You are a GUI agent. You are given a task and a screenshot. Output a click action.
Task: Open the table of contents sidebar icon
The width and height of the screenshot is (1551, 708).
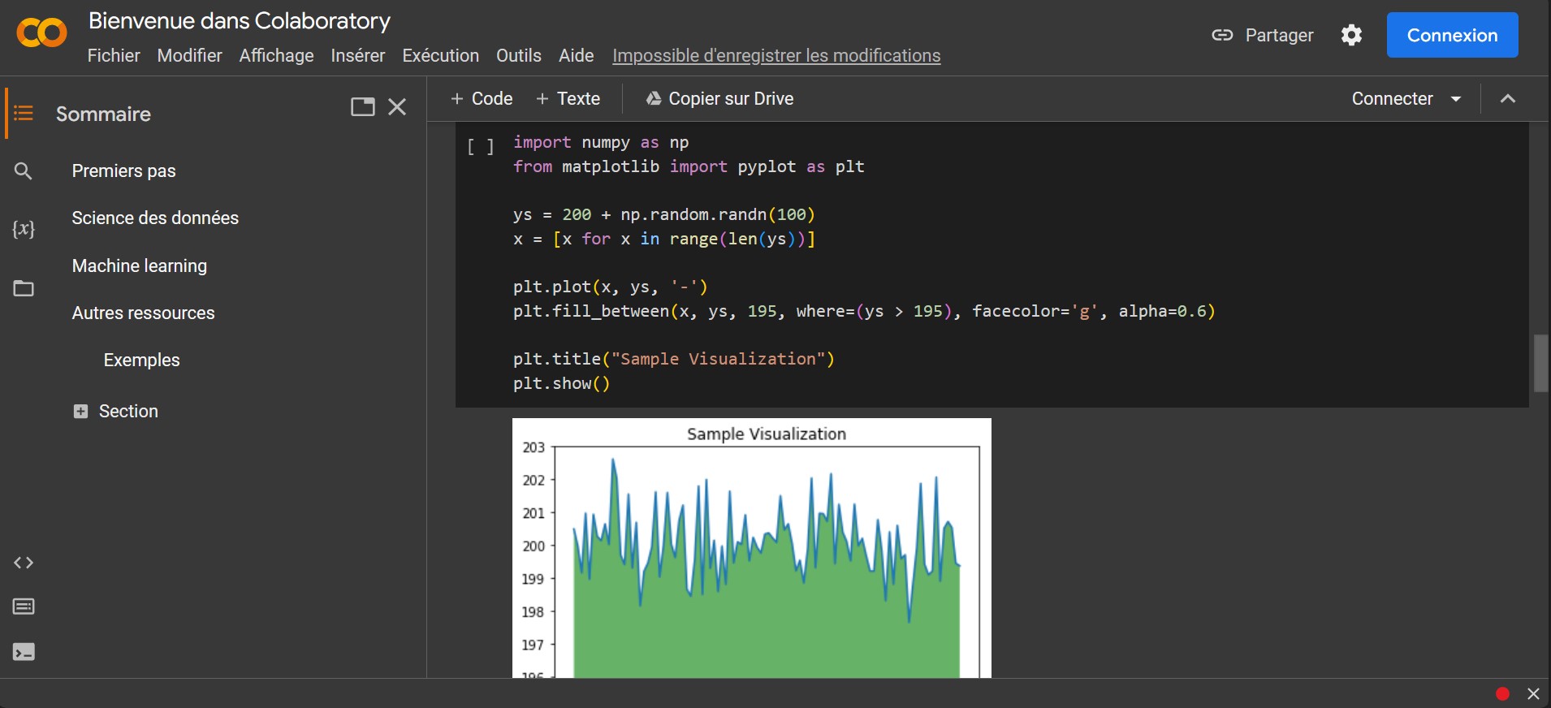24,113
